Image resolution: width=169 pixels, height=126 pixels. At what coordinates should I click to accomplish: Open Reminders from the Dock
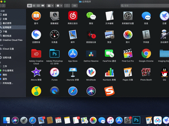76,120
